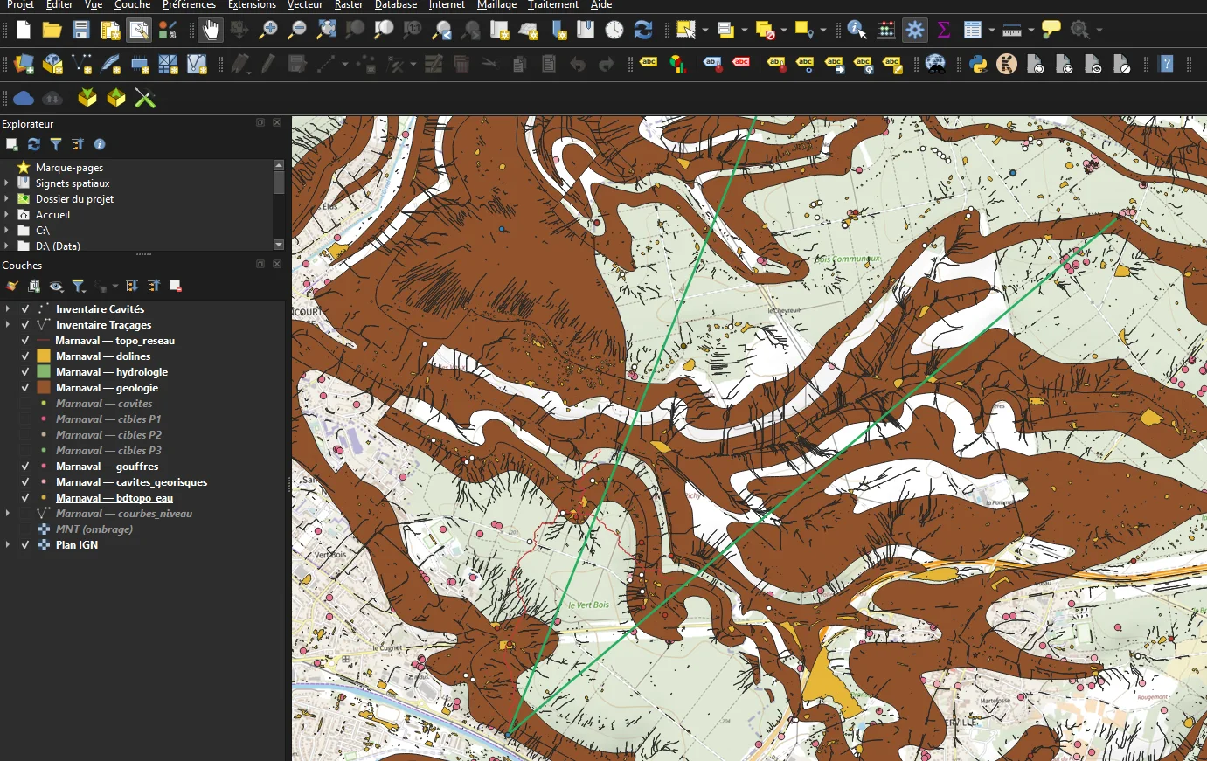
Task: Open the Processing toolbox gear icon
Action: tap(915, 31)
